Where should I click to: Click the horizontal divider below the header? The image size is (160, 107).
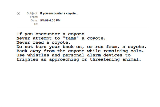point(82,27)
